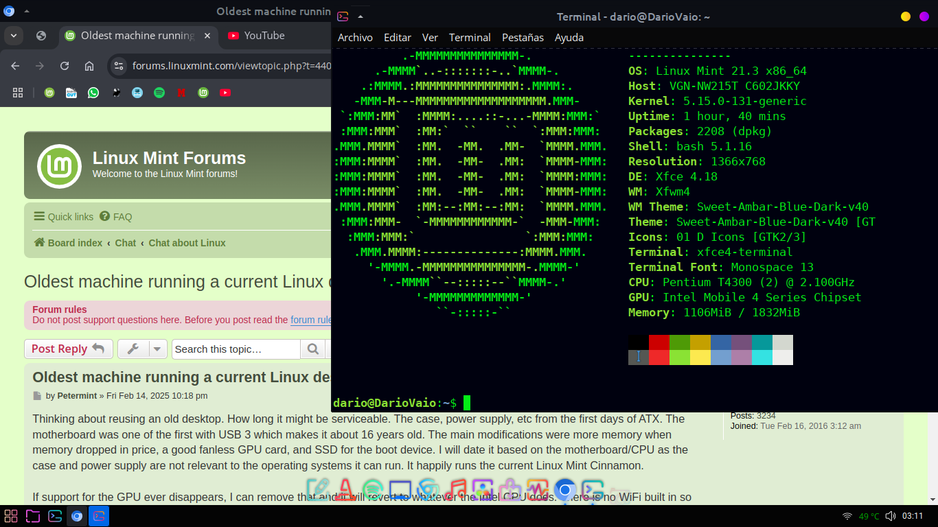Click the terminal window menu arrow in the title bar
The height and width of the screenshot is (527, 938).
(361, 16)
